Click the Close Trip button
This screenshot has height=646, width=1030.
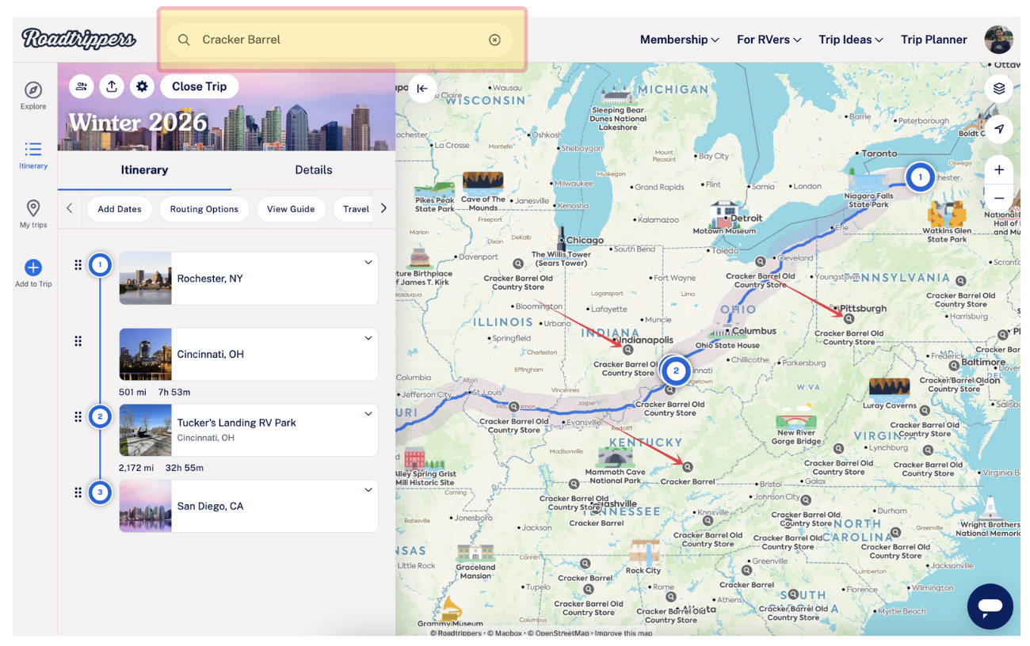pos(199,86)
